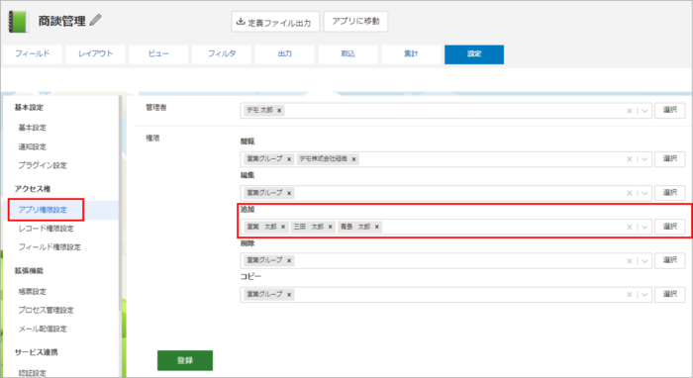Remove 三田 太郎 tag from 追加 field
The height and width of the screenshot is (378, 693).
(330, 227)
